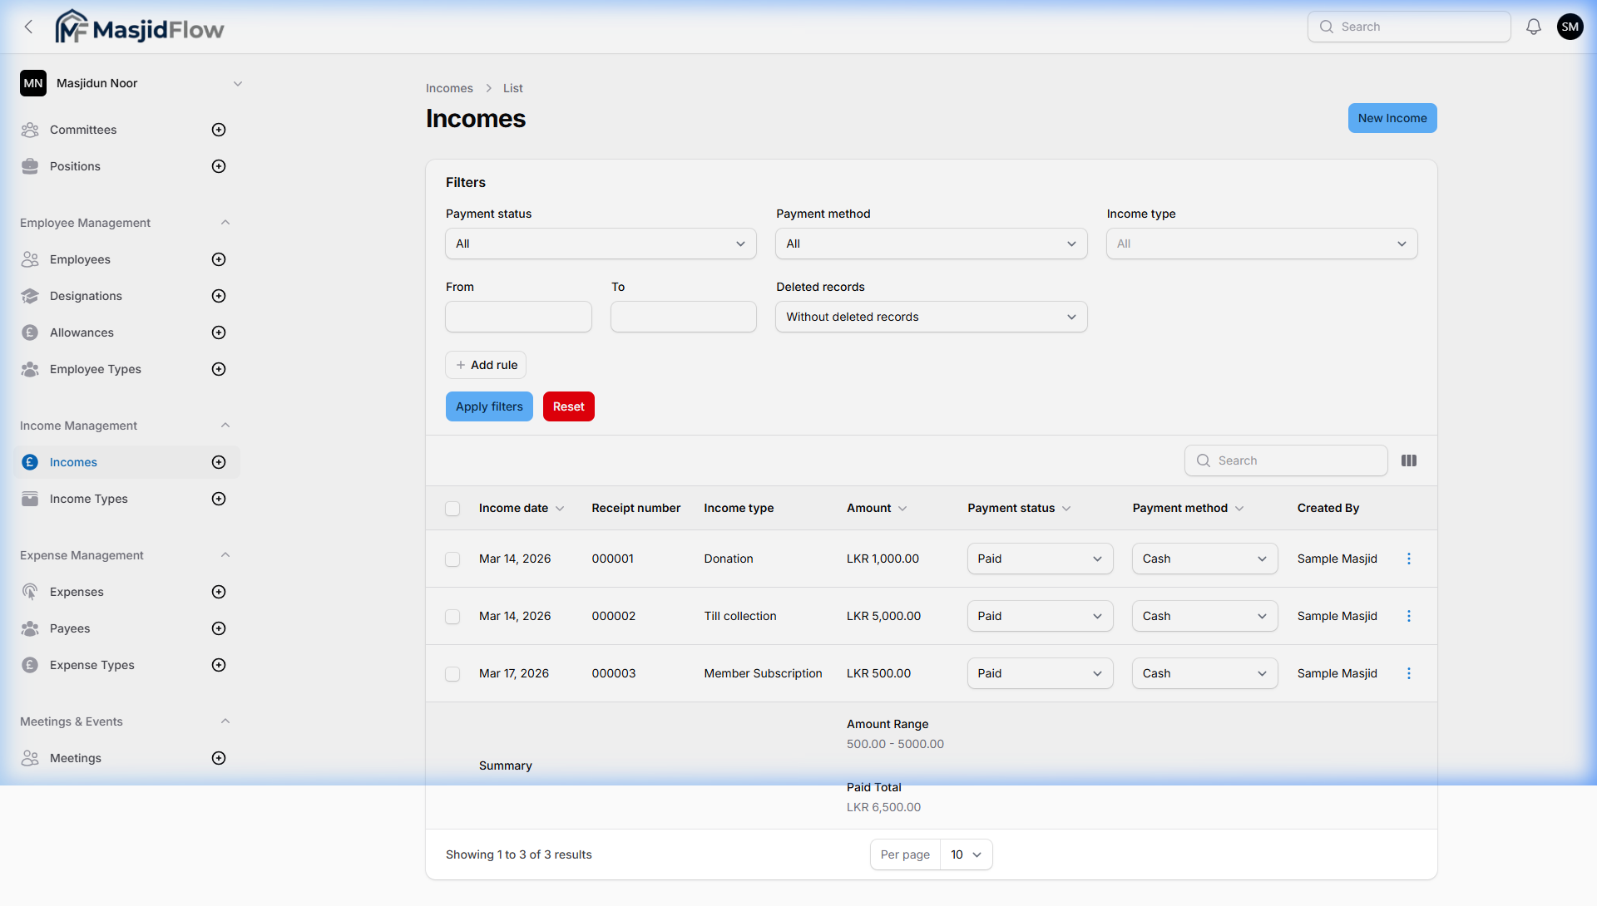1597x906 pixels.
Task: Open row actions for receipt 000001
Action: pos(1409,559)
